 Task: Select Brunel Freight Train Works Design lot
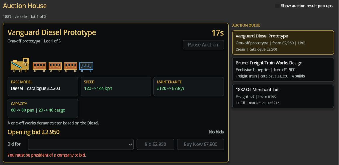pyautogui.click(x=283, y=69)
